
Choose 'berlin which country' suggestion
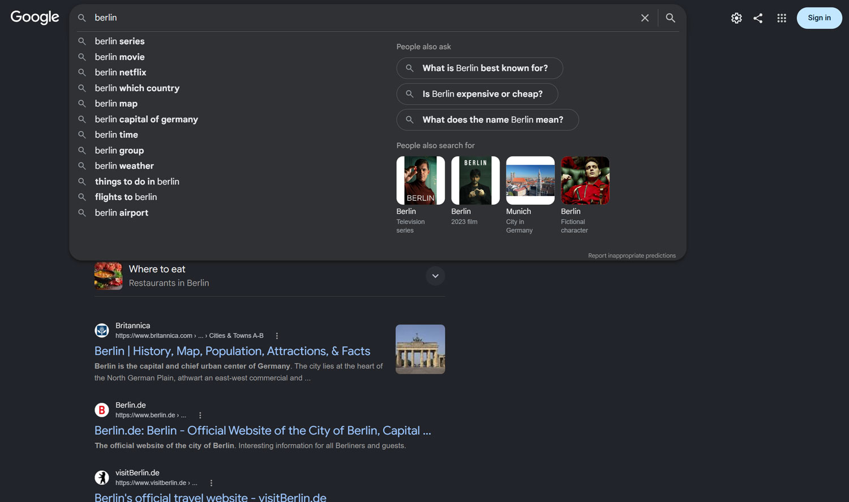point(137,88)
